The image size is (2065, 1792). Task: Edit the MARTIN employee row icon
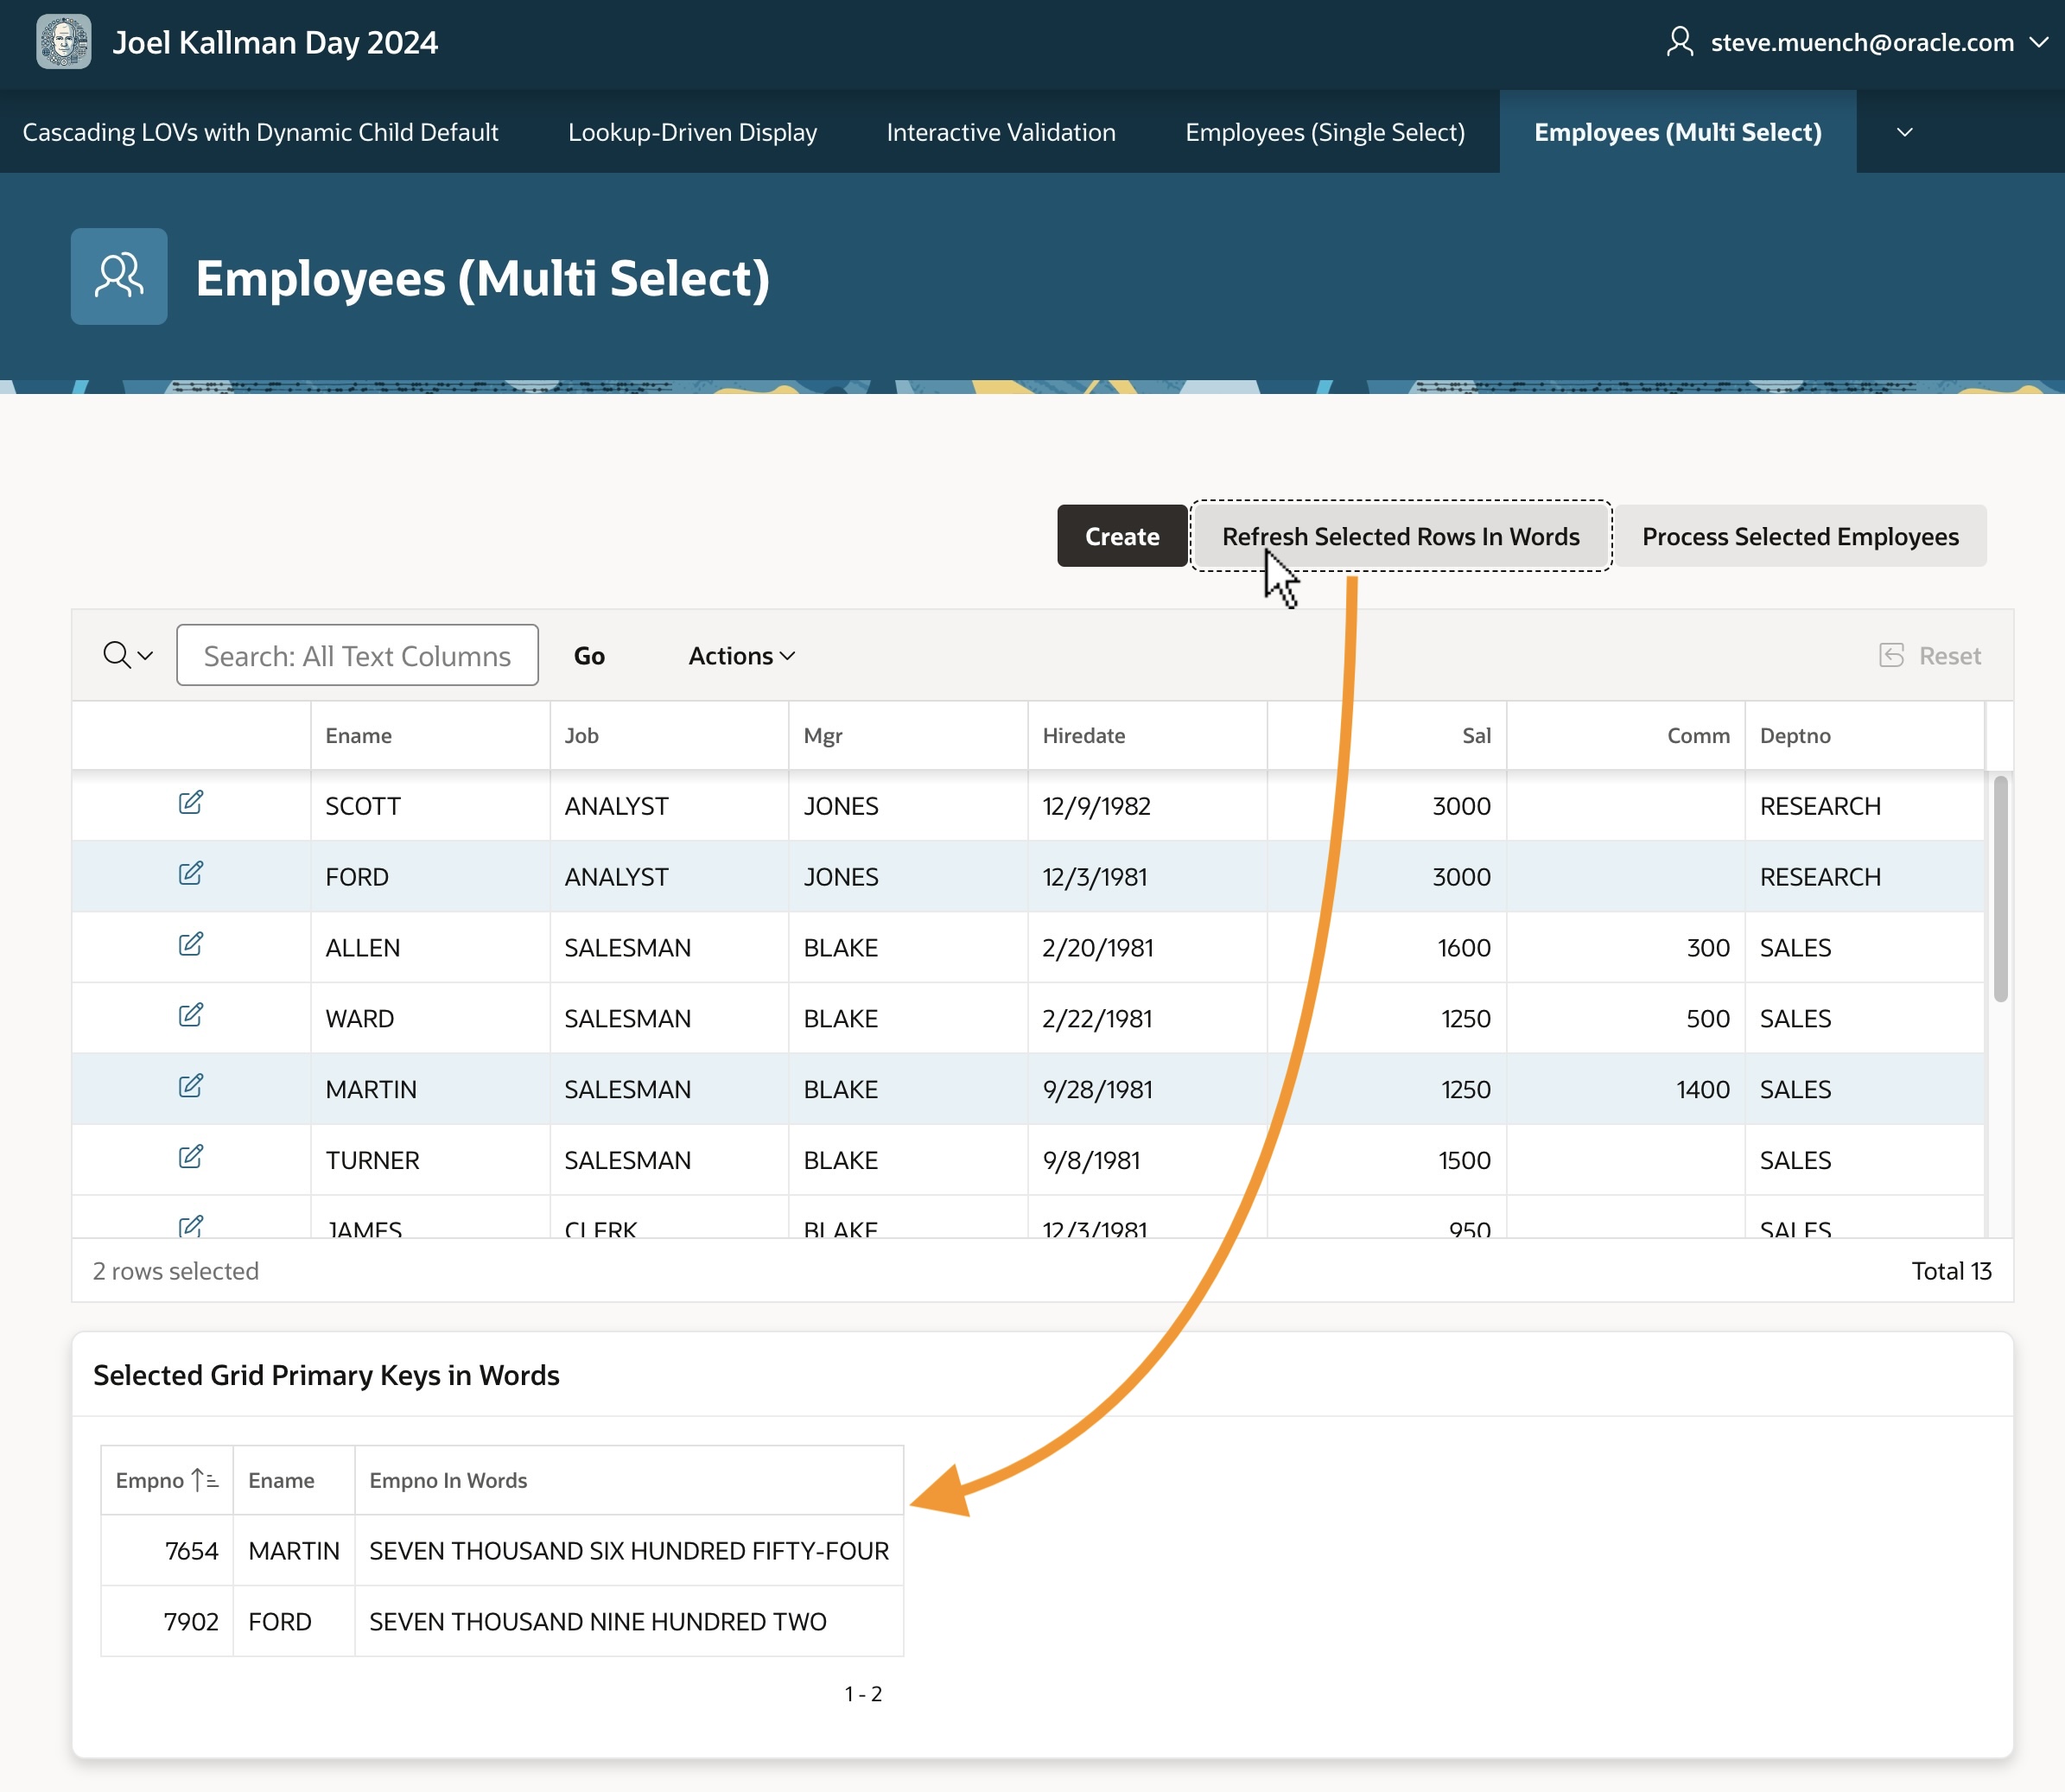click(191, 1087)
